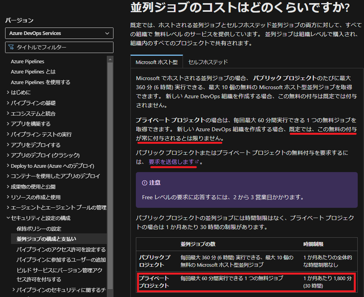
Task: Click the external link icon after 要求を送信します
Action: (x=197, y=161)
